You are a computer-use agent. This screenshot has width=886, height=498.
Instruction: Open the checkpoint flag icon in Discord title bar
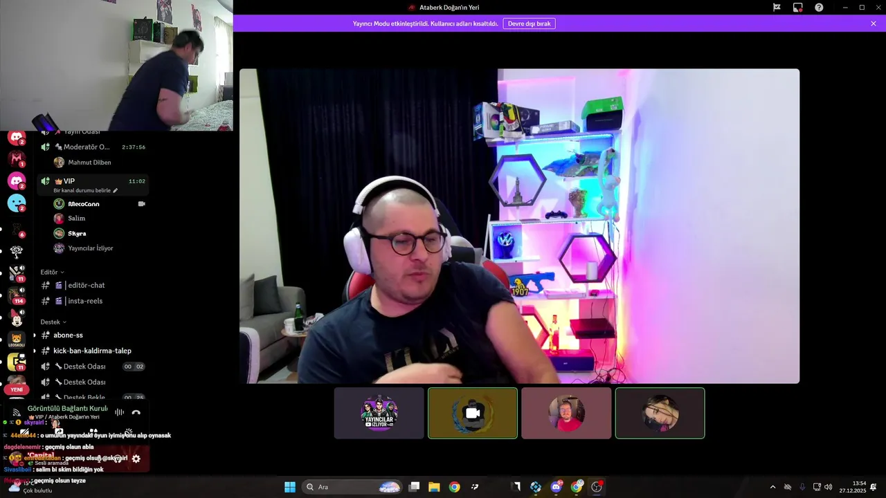(x=777, y=8)
